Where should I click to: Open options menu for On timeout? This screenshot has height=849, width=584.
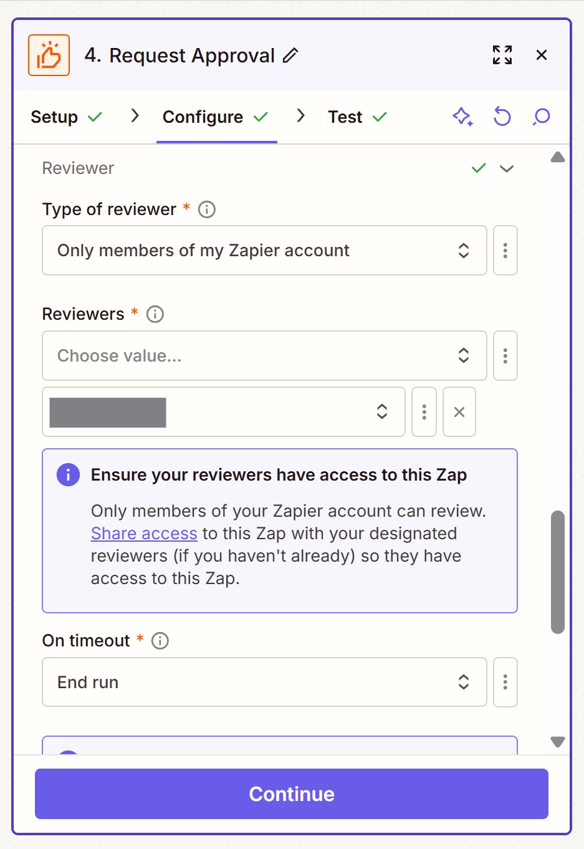pyautogui.click(x=505, y=682)
